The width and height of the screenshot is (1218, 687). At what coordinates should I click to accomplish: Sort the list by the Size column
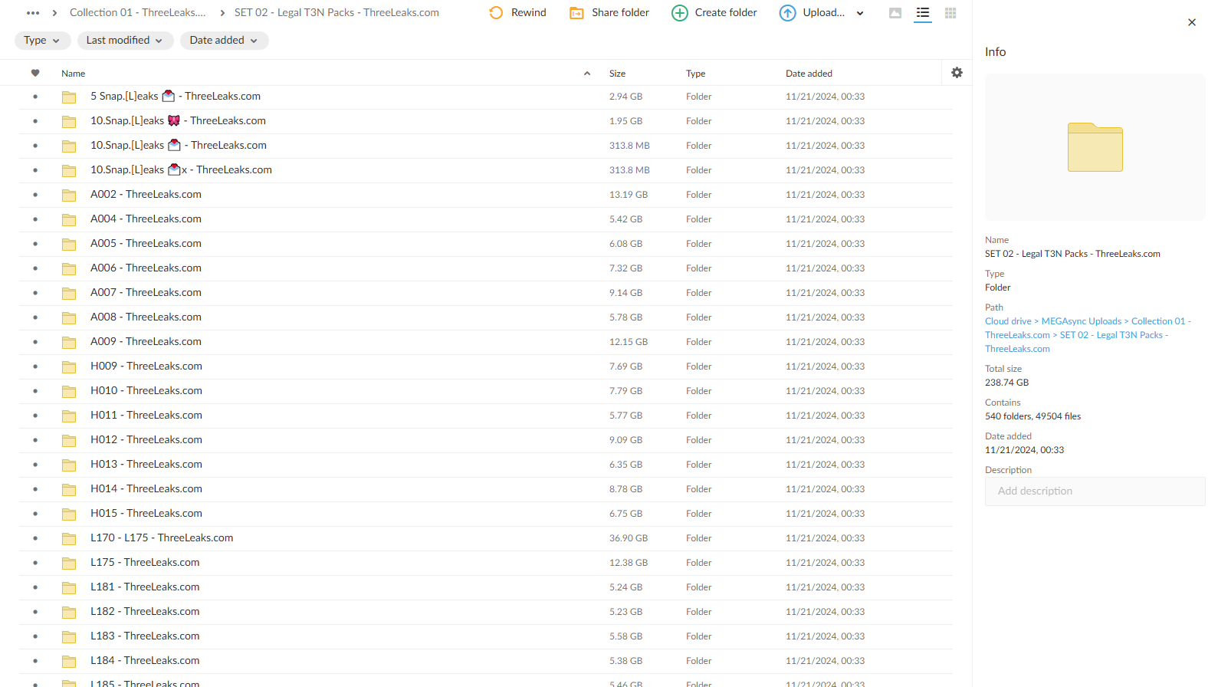(x=617, y=74)
